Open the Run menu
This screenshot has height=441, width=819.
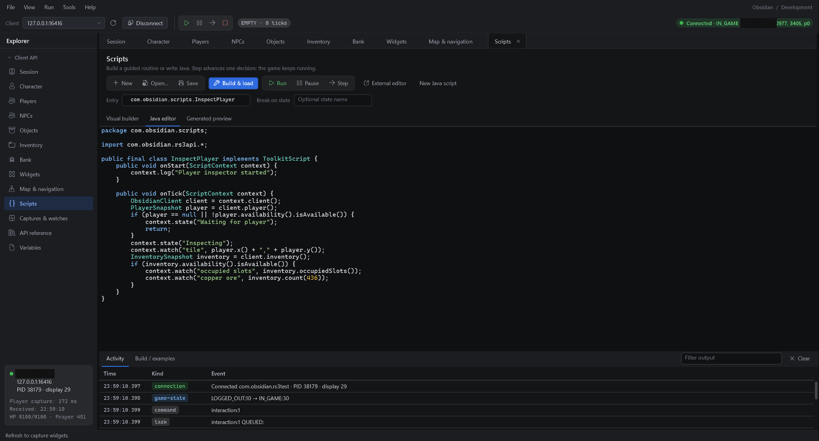click(49, 7)
